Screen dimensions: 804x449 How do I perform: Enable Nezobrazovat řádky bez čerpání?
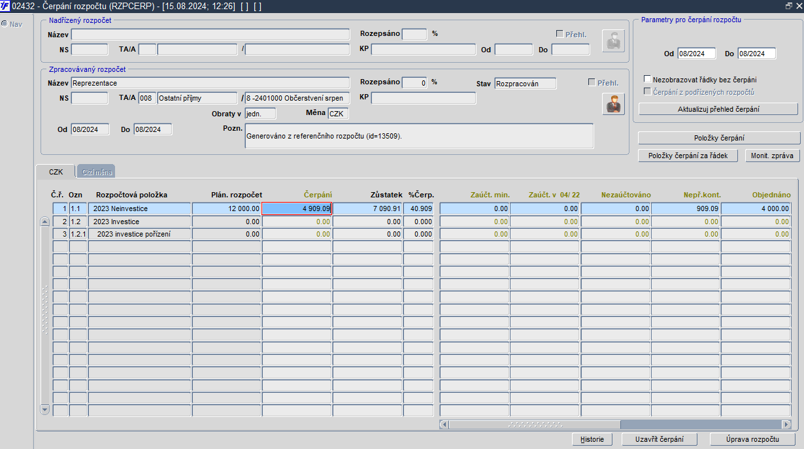click(x=647, y=79)
